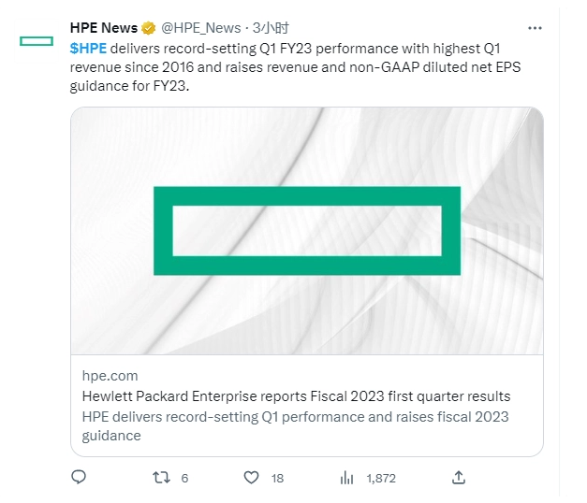Click the 1,872 views count
The width and height of the screenshot is (587, 503).
click(381, 478)
